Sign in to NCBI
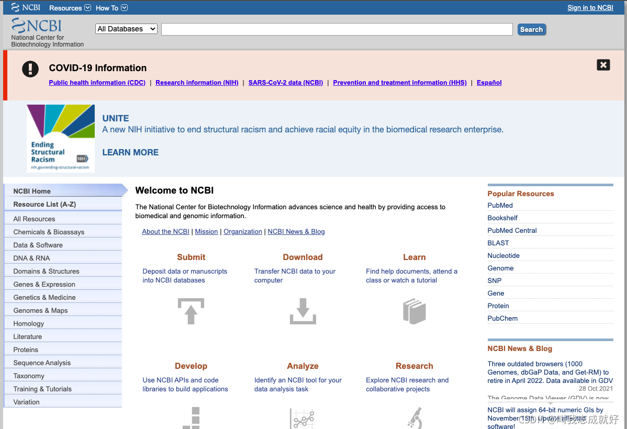 (590, 8)
